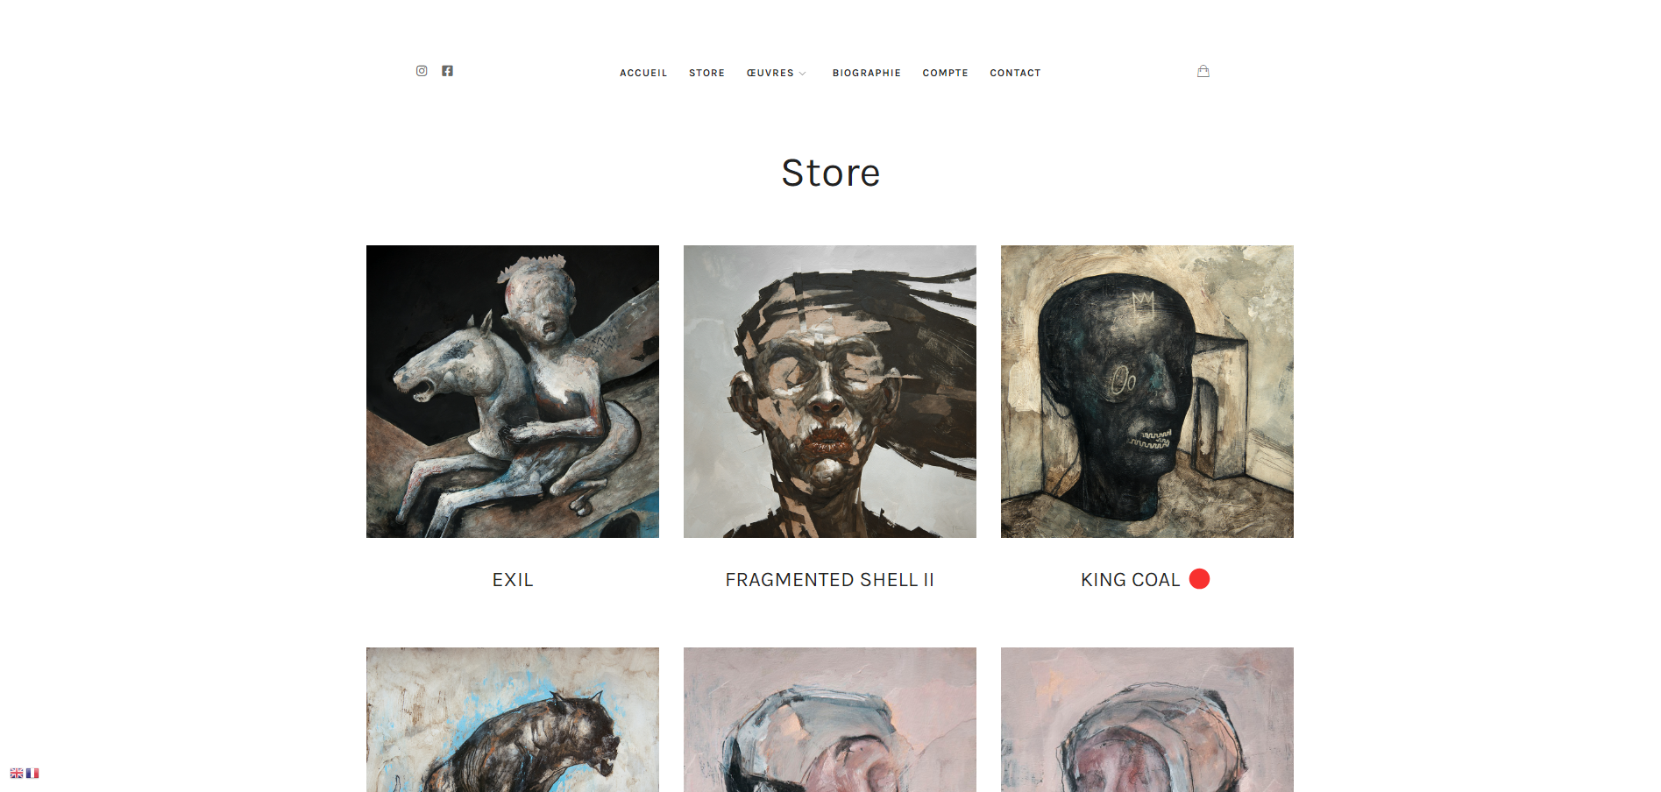This screenshot has width=1661, height=792.
Task: Open the shopping bag cart icon
Action: 1203,71
